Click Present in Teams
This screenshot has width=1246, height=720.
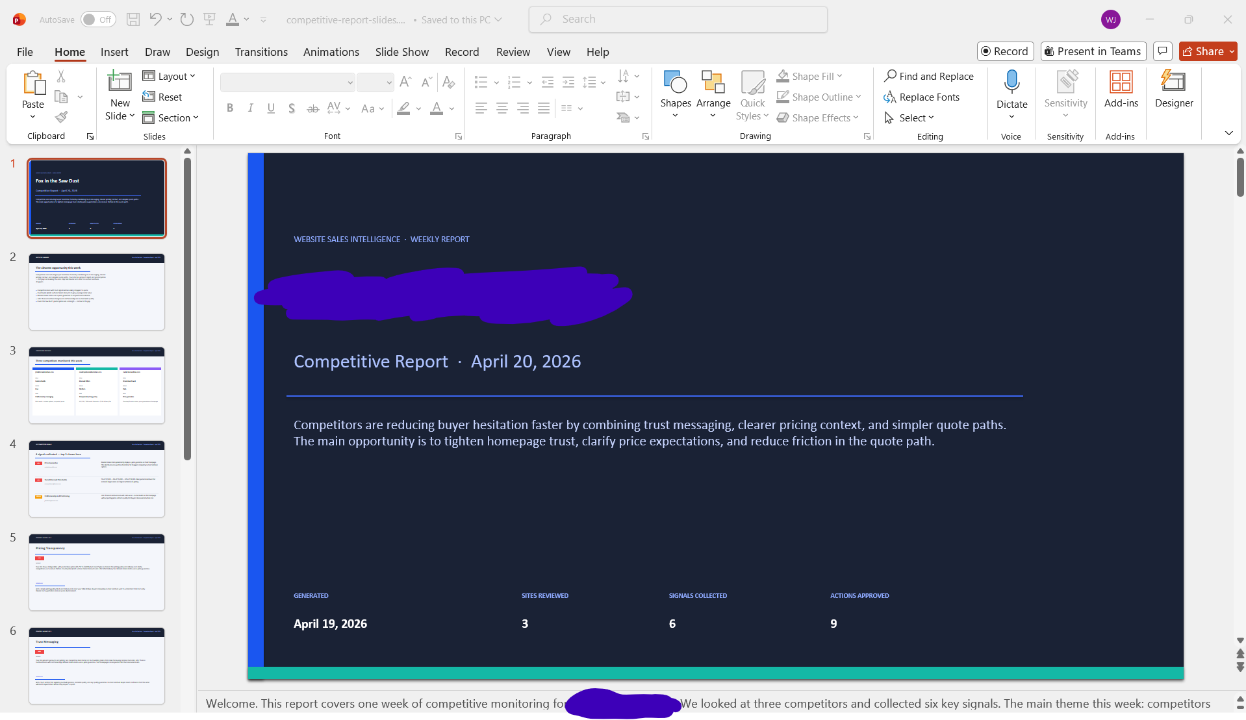1093,51
